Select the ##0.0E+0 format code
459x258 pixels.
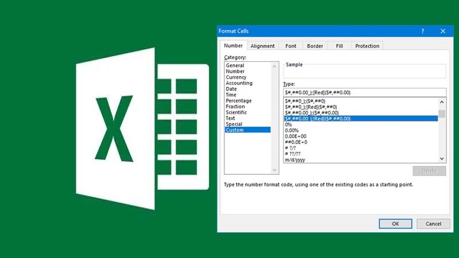click(x=361, y=142)
